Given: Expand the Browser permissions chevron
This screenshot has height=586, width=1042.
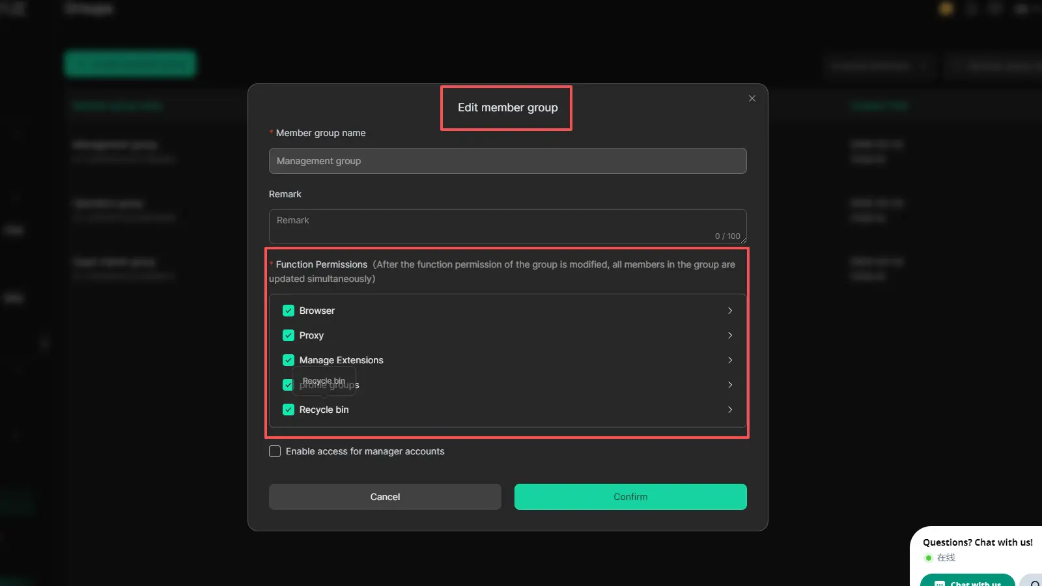Looking at the screenshot, I should 730,311.
